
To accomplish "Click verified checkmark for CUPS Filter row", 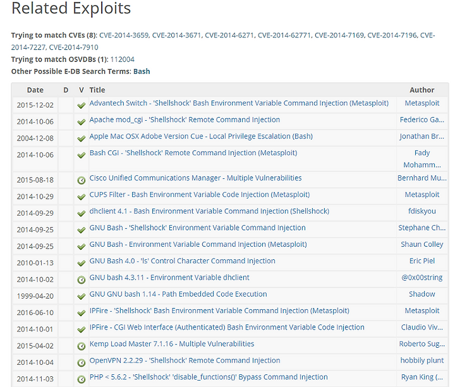I will point(82,197).
